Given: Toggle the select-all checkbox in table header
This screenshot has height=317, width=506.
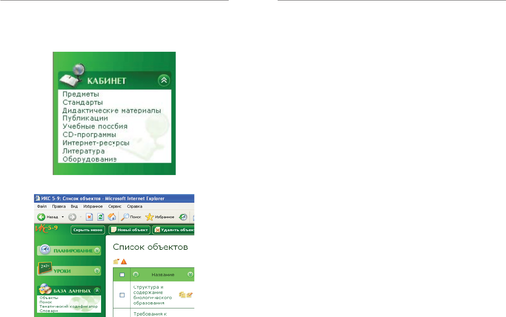Looking at the screenshot, I should pyautogui.click(x=122, y=275).
